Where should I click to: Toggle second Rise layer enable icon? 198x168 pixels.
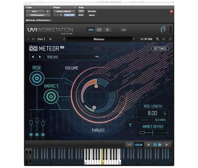[x=37, y=134]
